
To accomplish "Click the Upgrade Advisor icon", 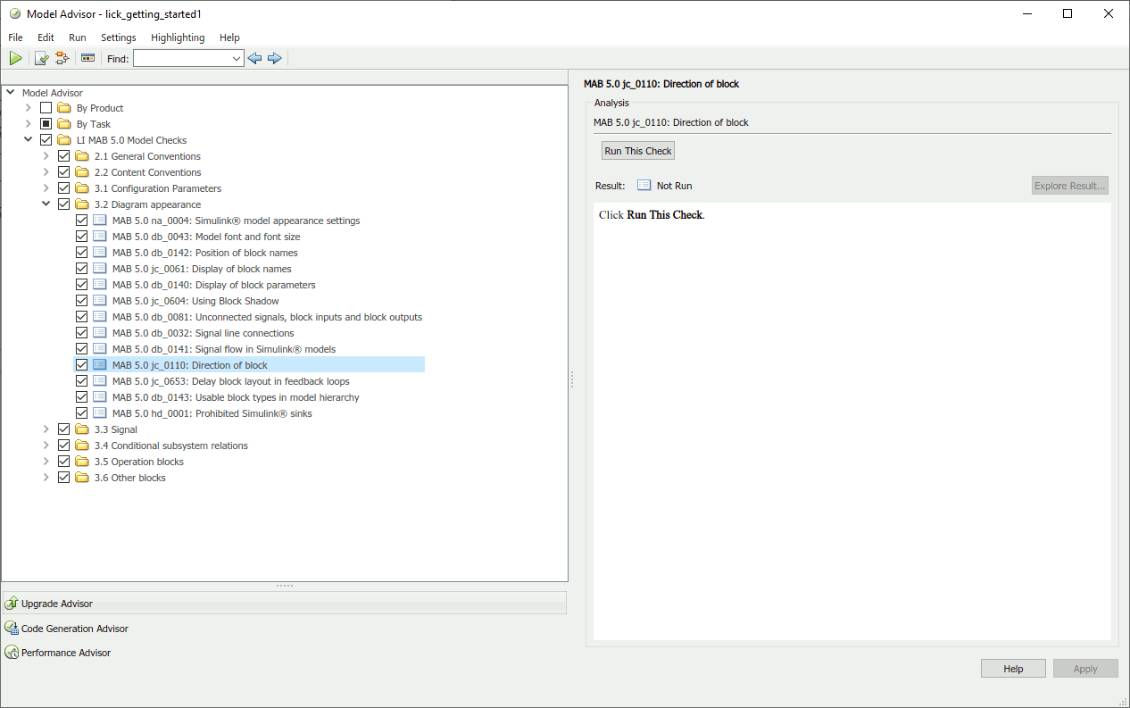I will pyautogui.click(x=12, y=604).
